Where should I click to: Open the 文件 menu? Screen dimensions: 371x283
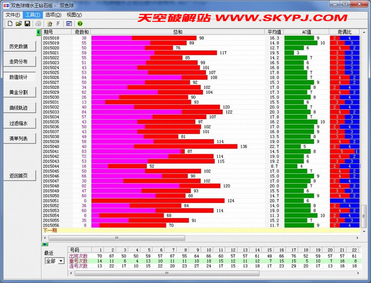pos(13,15)
